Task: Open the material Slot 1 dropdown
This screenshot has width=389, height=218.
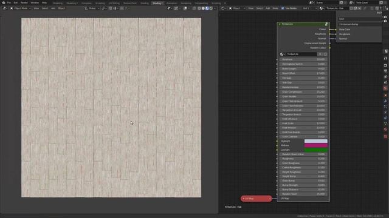Action: tap(309, 8)
